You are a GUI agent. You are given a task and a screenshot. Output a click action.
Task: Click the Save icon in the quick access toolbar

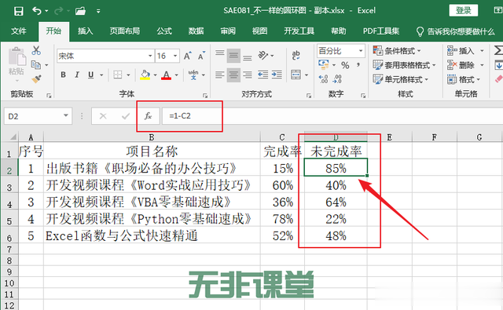(19, 11)
